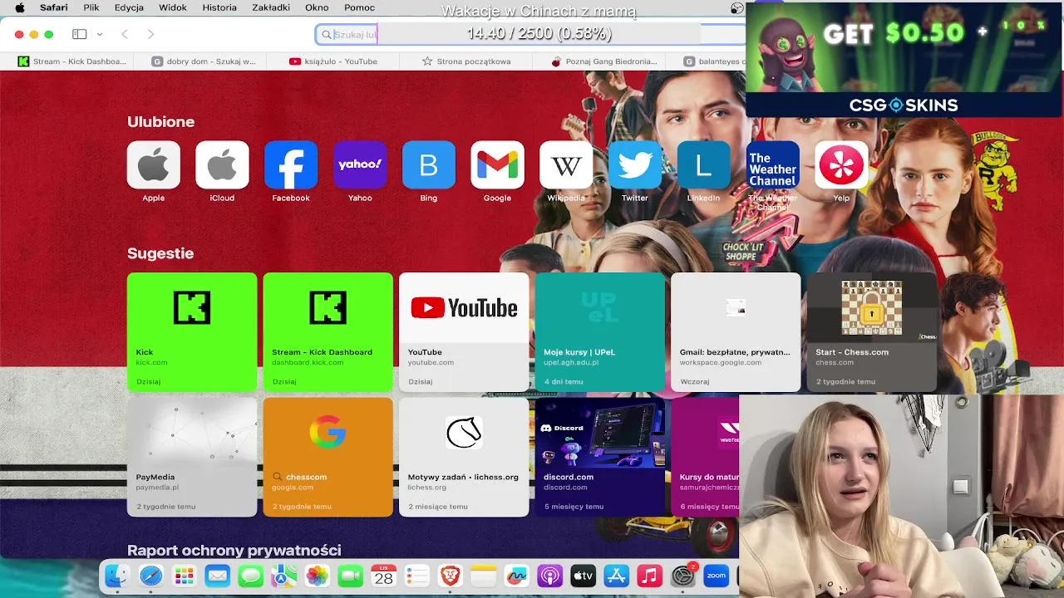This screenshot has width=1064, height=598.
Task: Open FaceTime from the Dock
Action: 350,576
